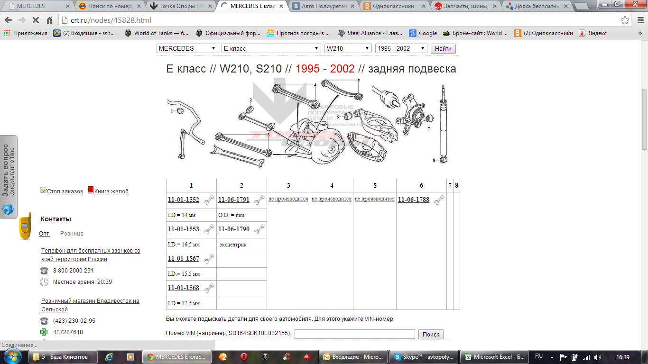Bookmark this page with star icon

pos(625,20)
